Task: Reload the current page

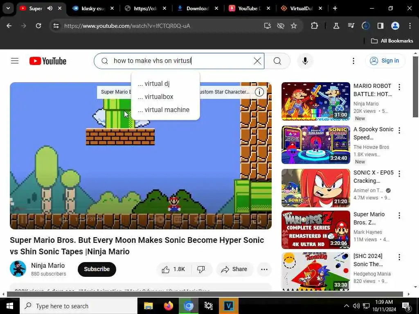Action: (38, 26)
